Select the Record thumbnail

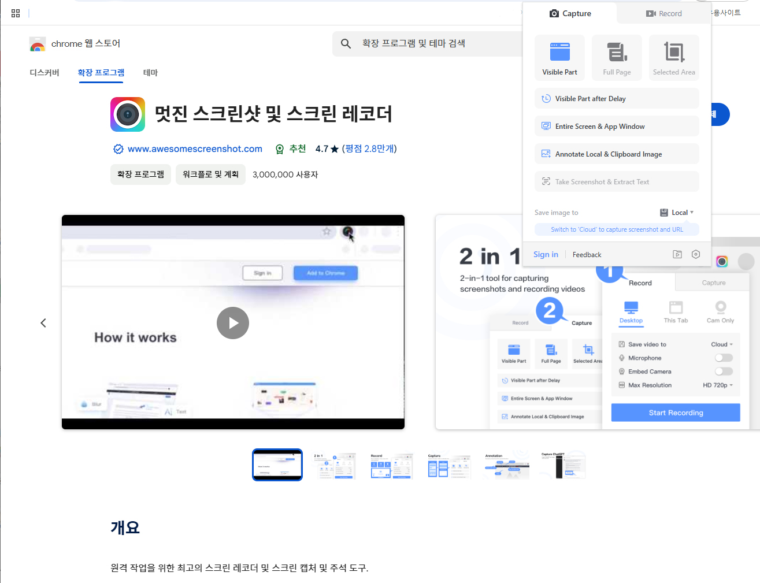tap(391, 465)
